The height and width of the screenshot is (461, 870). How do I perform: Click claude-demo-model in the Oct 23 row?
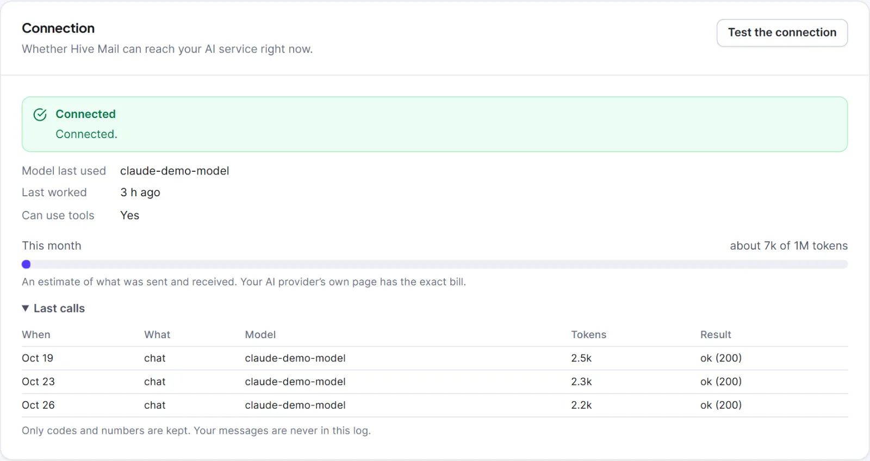295,382
